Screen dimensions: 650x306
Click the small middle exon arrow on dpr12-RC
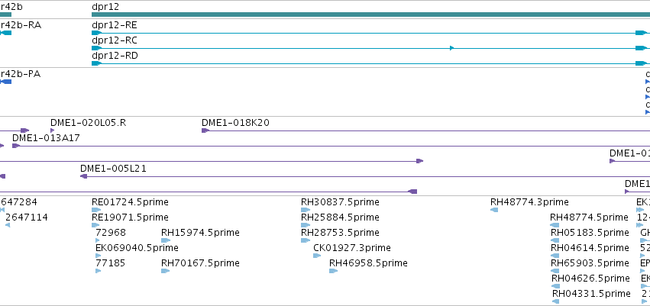(452, 48)
